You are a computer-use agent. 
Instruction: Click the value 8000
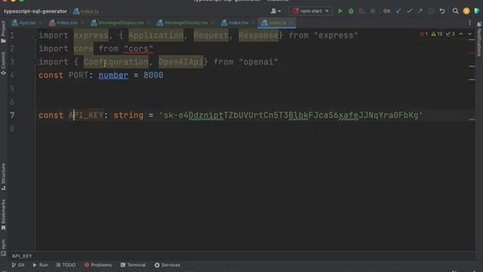tap(153, 76)
